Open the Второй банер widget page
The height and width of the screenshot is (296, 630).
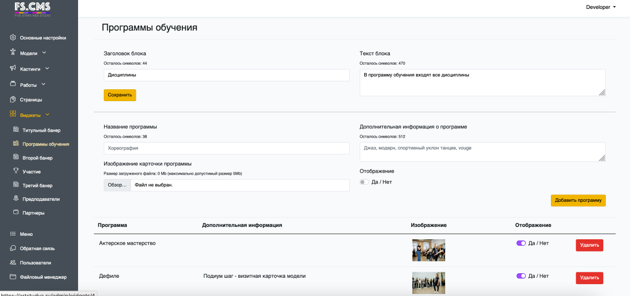point(38,158)
